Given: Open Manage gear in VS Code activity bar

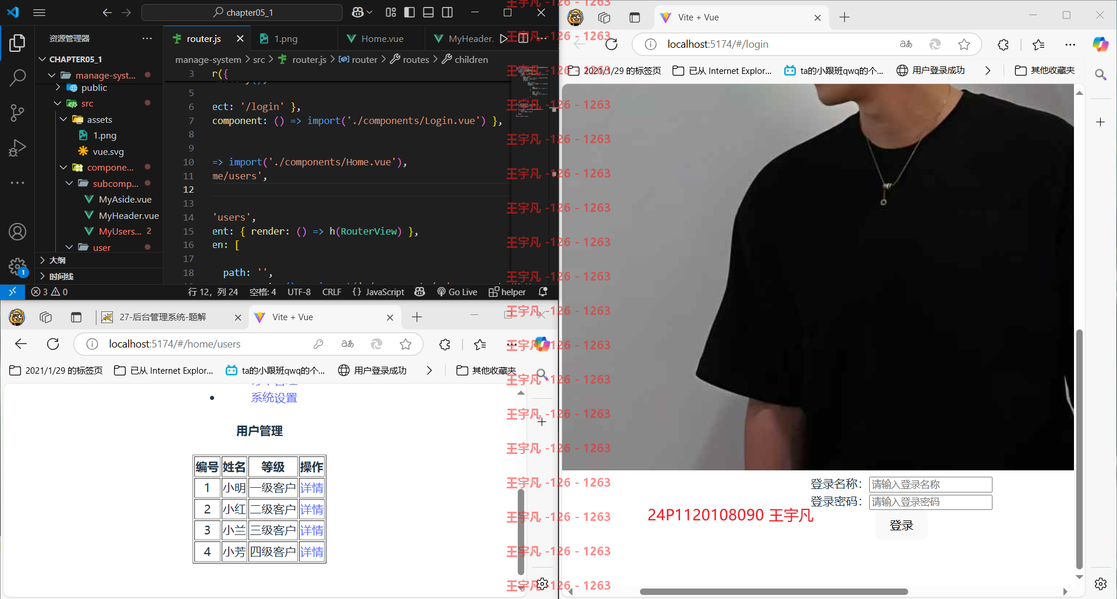Looking at the screenshot, I should click(17, 267).
